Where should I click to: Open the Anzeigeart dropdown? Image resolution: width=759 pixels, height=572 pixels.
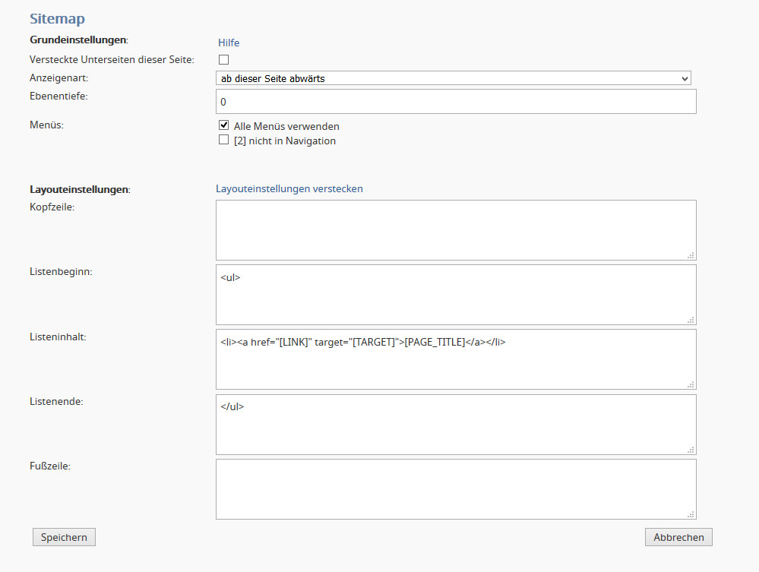pyautogui.click(x=454, y=78)
